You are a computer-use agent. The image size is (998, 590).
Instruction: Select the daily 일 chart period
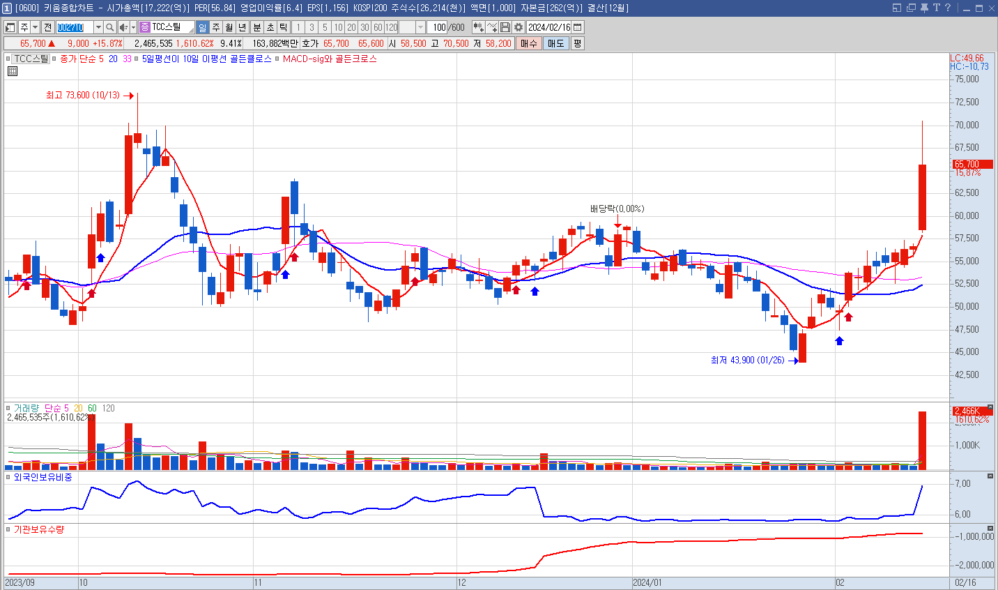point(202,27)
